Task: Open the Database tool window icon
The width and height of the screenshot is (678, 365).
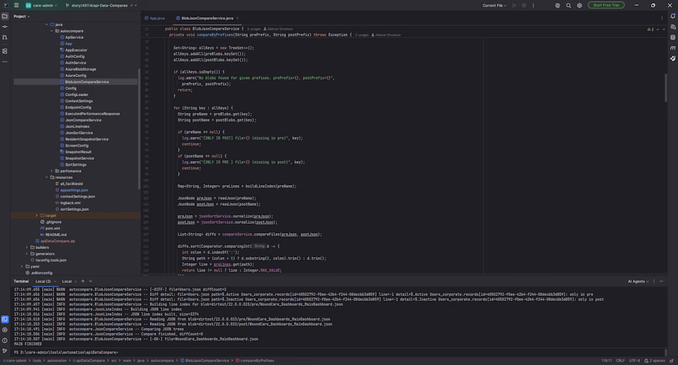Action: point(673,37)
